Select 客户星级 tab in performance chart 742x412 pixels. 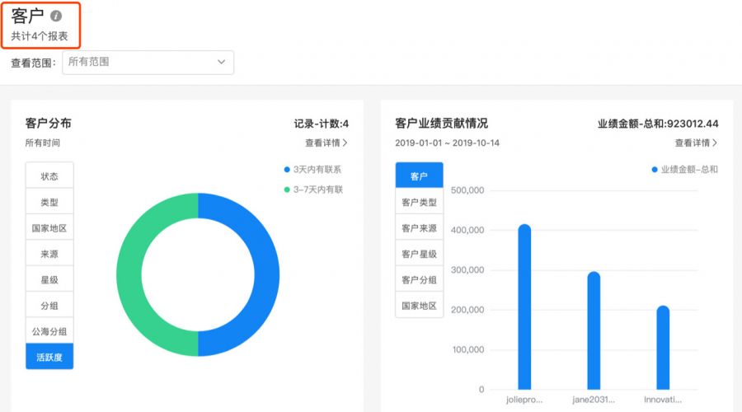pyautogui.click(x=419, y=254)
